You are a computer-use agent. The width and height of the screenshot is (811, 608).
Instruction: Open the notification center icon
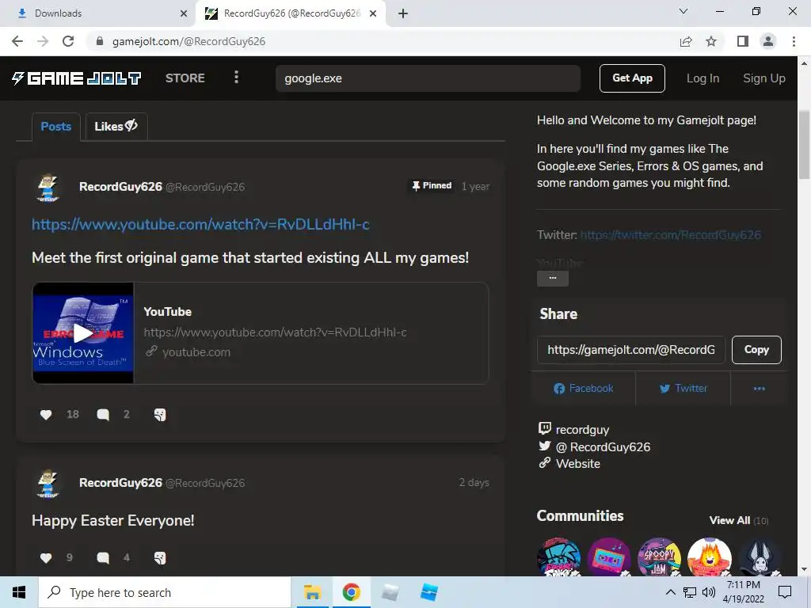tap(785, 592)
